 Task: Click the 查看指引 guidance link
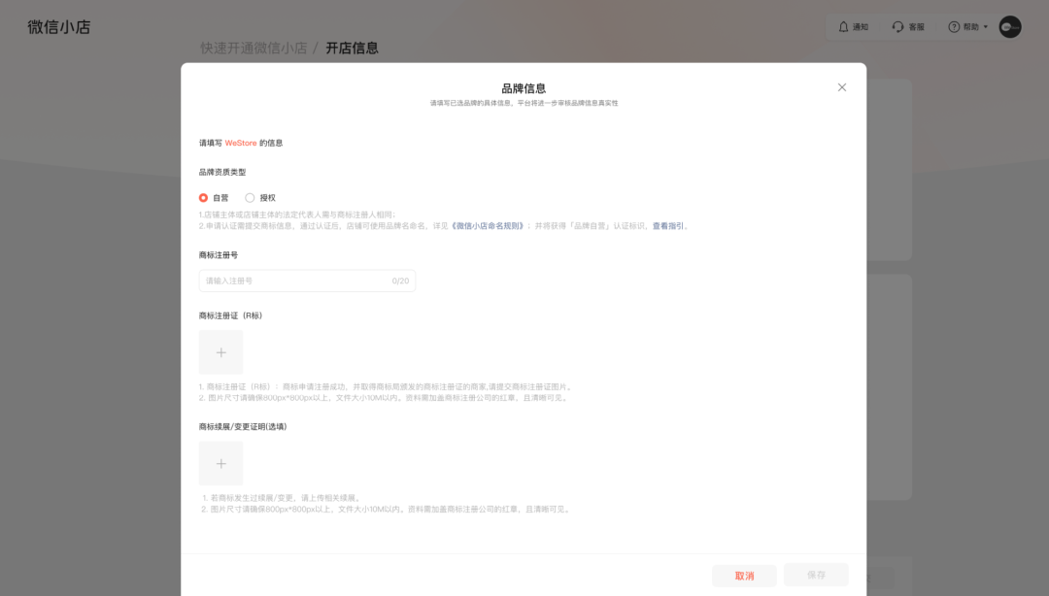(x=670, y=224)
